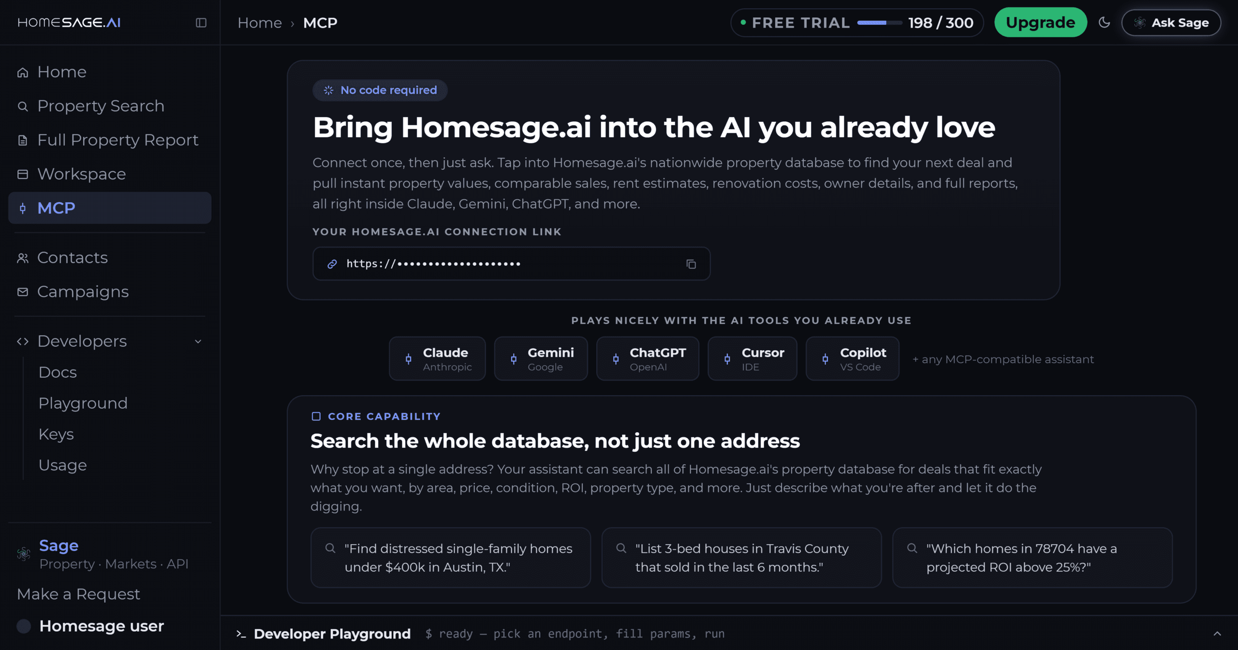Click the Upgrade button
The height and width of the screenshot is (650, 1238).
(x=1041, y=22)
